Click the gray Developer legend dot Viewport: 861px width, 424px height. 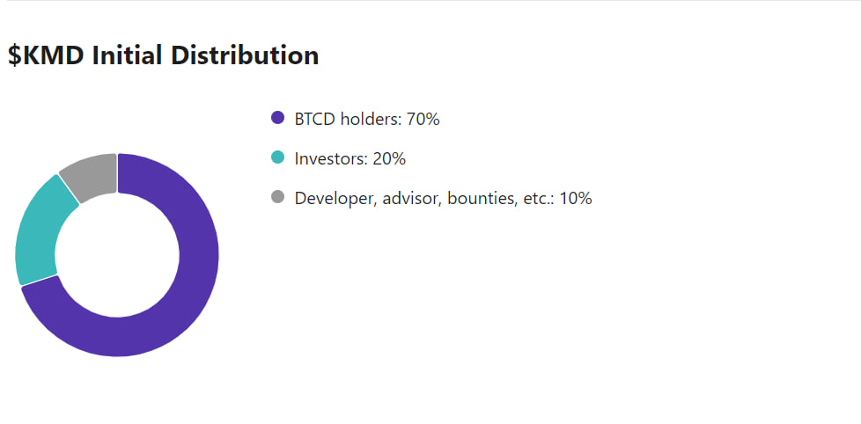pos(278,197)
